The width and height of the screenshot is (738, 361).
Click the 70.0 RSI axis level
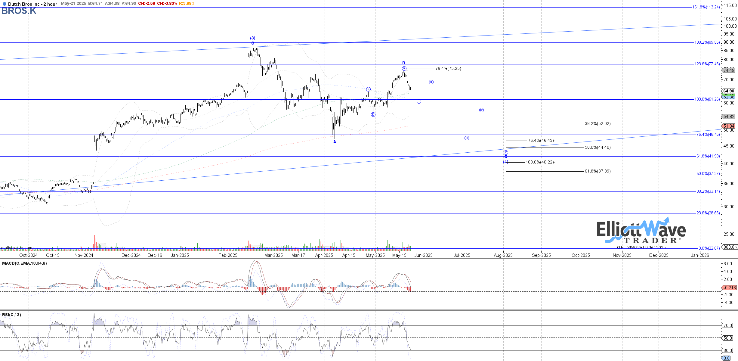pos(727,325)
